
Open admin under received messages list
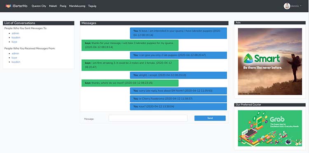point(15,54)
